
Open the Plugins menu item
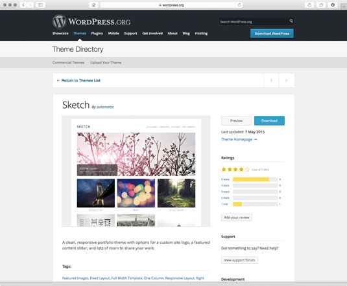pyautogui.click(x=97, y=34)
